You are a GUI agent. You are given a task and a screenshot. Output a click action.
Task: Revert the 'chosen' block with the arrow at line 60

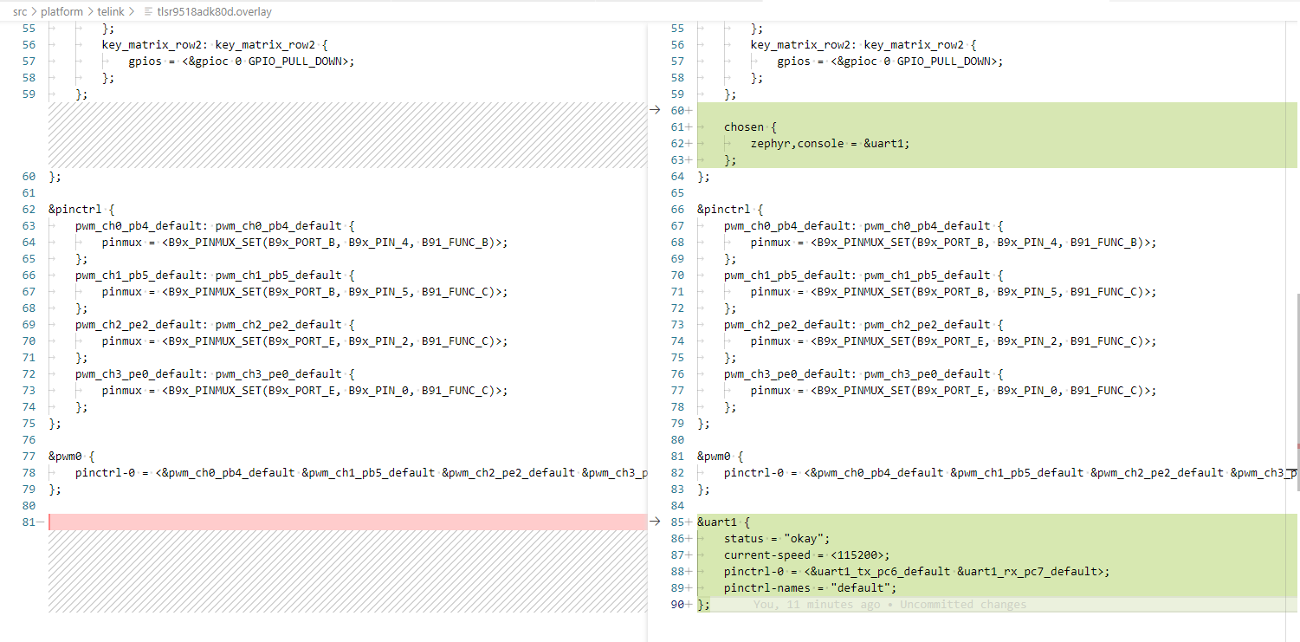coord(655,110)
